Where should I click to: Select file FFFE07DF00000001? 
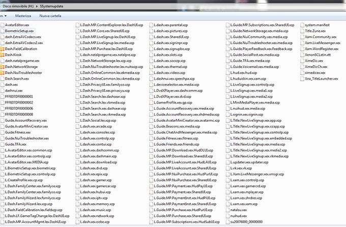[x=19, y=96]
